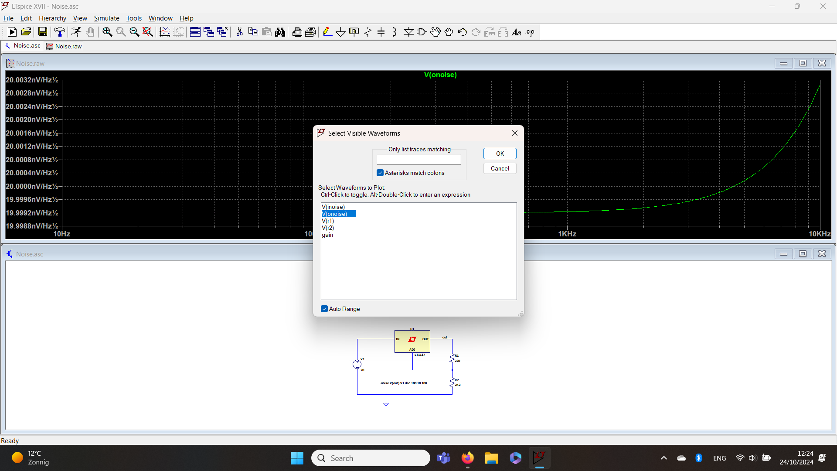
Task: Maximize the Noise.raw plot window
Action: (803, 63)
